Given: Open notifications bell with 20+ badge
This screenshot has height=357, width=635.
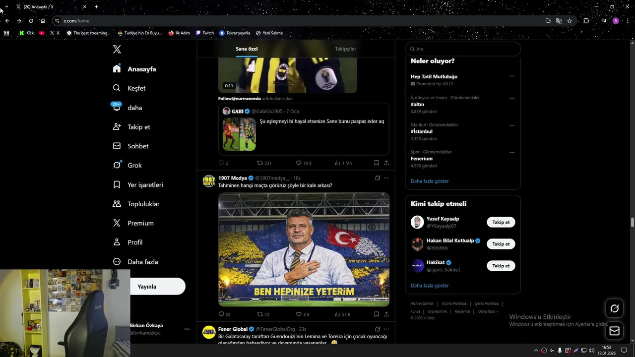Looking at the screenshot, I should [x=117, y=107].
